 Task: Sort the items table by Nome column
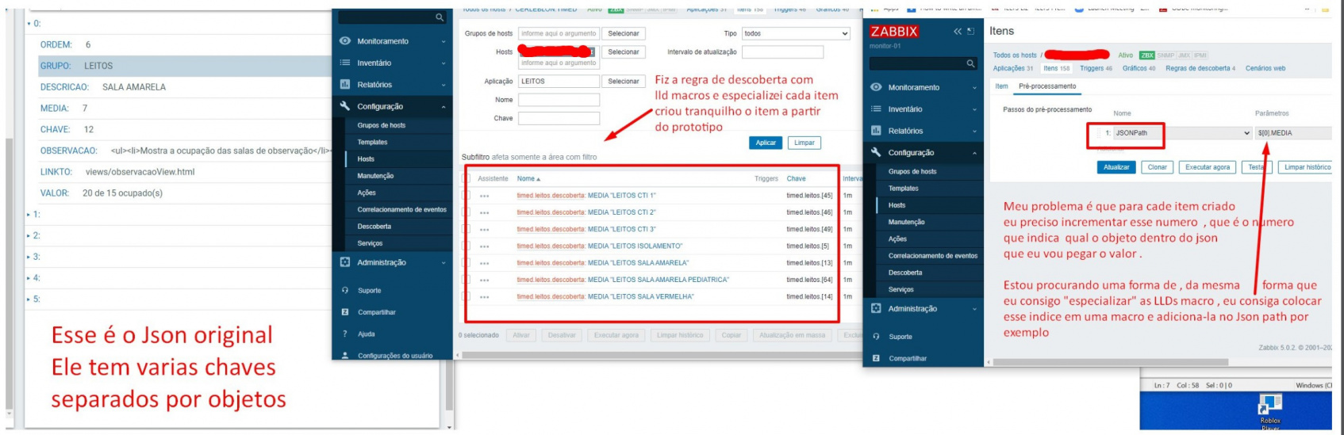(x=528, y=179)
